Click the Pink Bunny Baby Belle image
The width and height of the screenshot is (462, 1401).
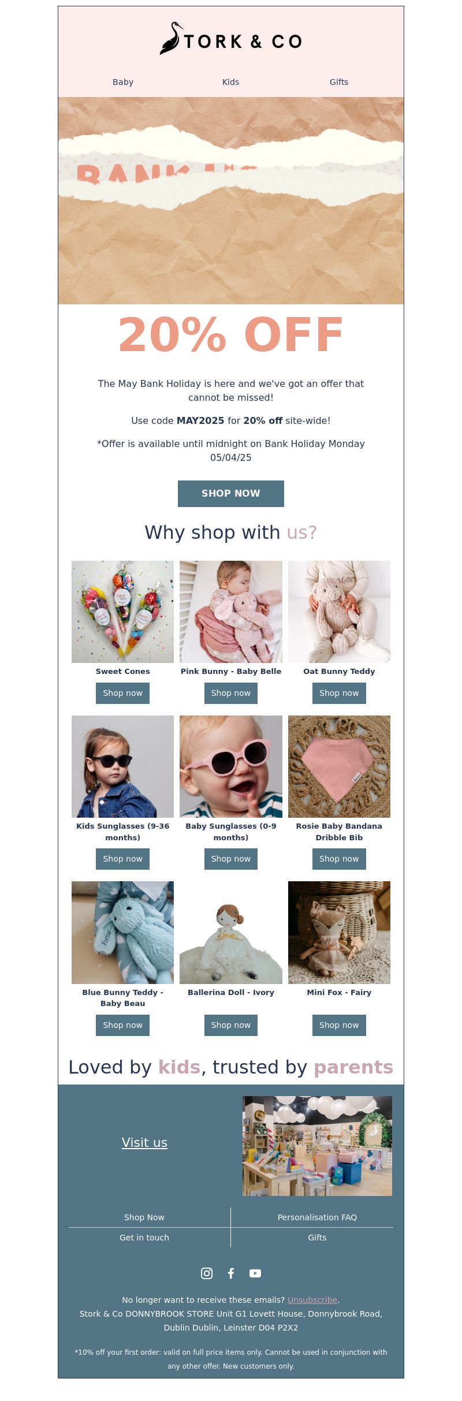[x=231, y=612]
